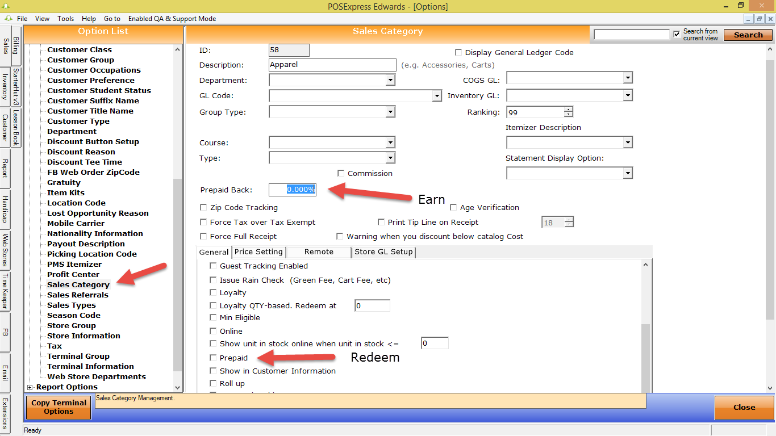Open the GL Code dropdown
Viewport: 776px width, 436px height.
point(437,96)
